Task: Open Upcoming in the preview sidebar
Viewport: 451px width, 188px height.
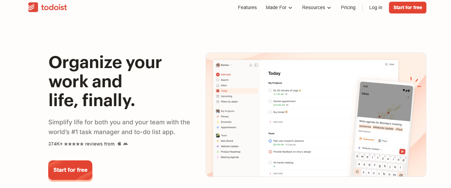Action: 224,96
